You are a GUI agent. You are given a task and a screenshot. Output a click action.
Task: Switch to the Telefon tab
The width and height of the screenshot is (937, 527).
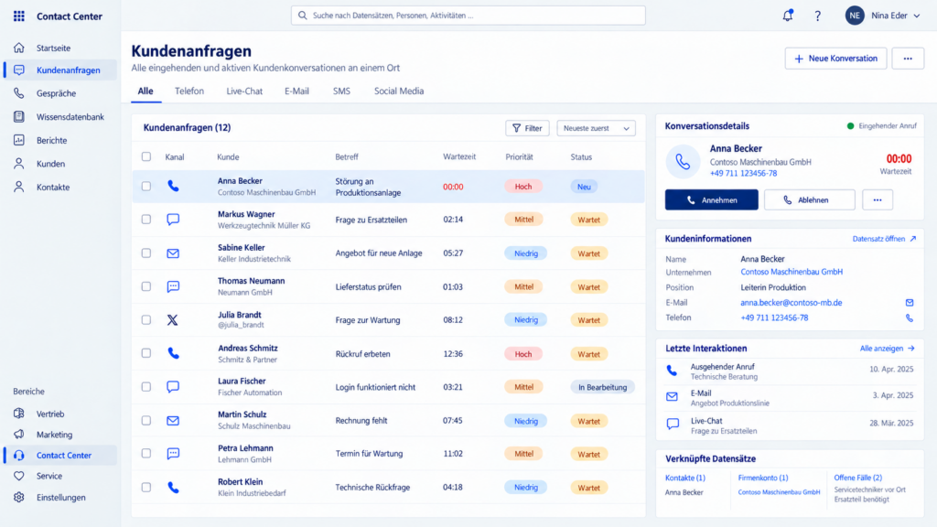click(188, 91)
